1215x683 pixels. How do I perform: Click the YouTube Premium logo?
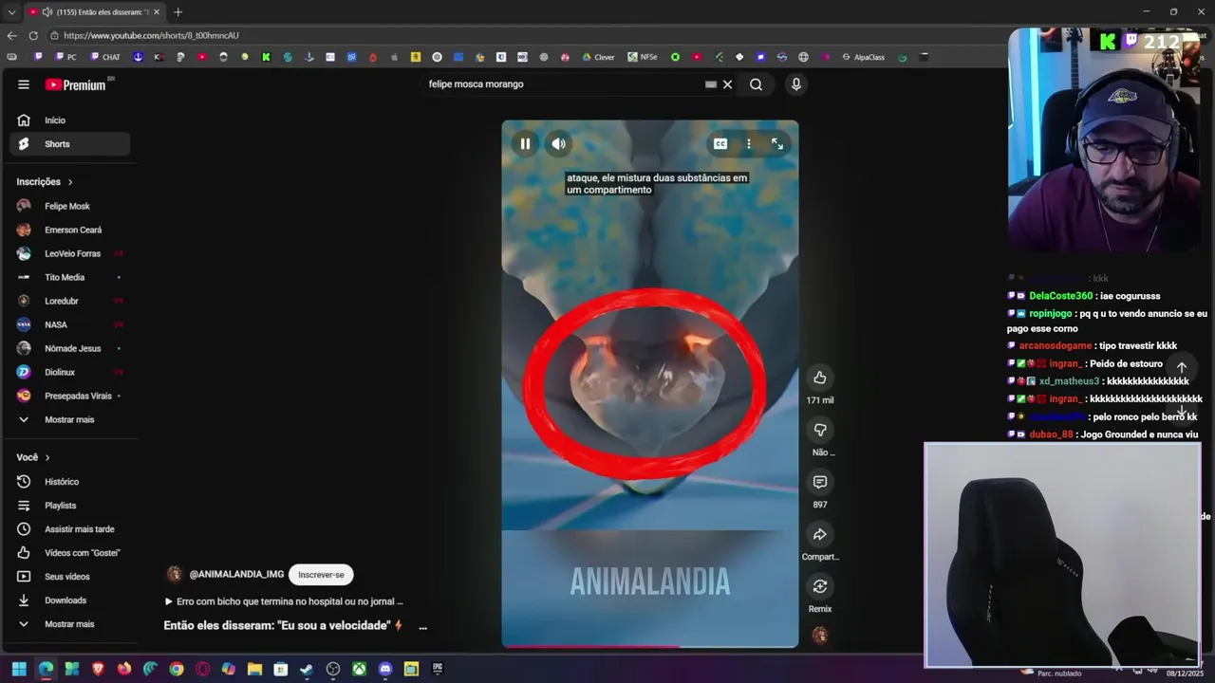click(76, 84)
